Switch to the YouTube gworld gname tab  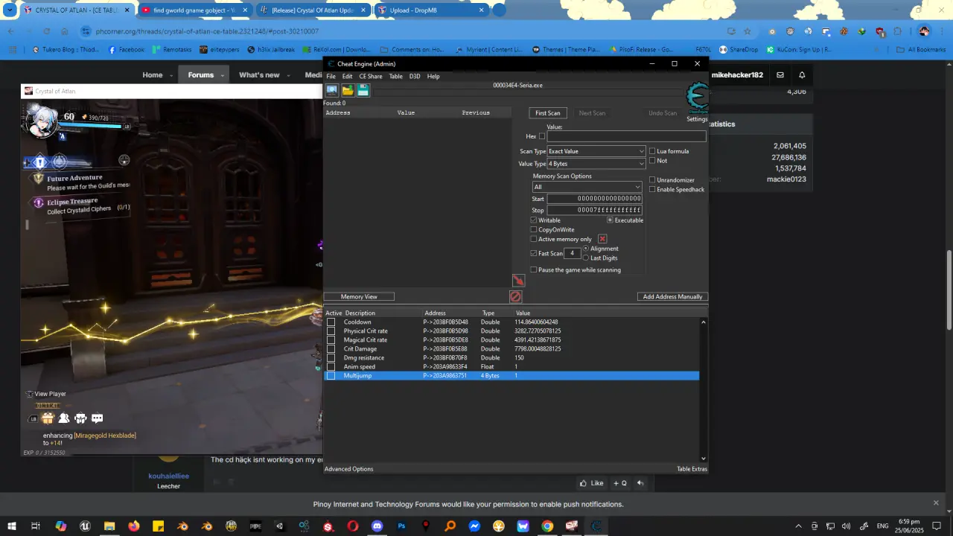tap(195, 10)
